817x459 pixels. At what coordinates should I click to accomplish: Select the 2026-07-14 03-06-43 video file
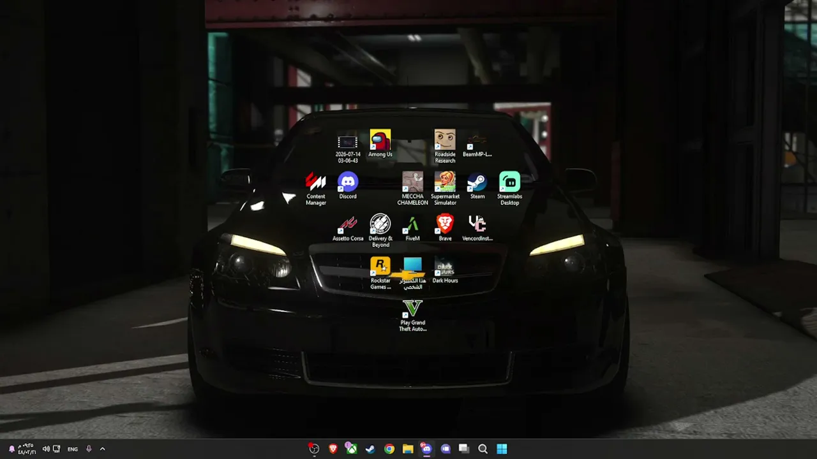348,148
